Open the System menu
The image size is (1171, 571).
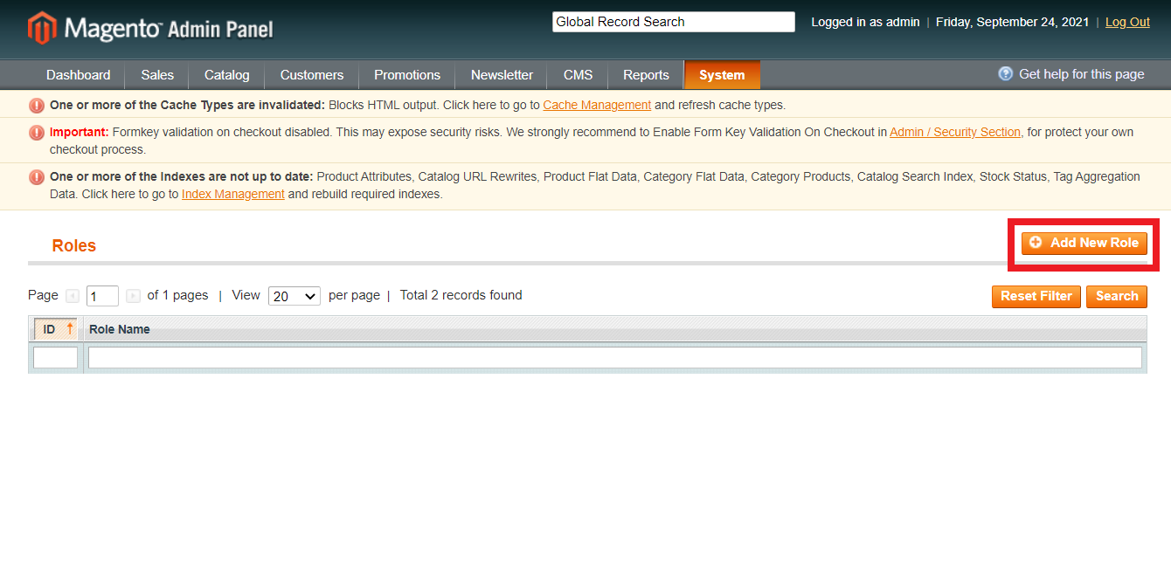[x=722, y=75]
